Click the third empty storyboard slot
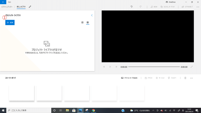The image size is (201, 113). tap(77, 93)
